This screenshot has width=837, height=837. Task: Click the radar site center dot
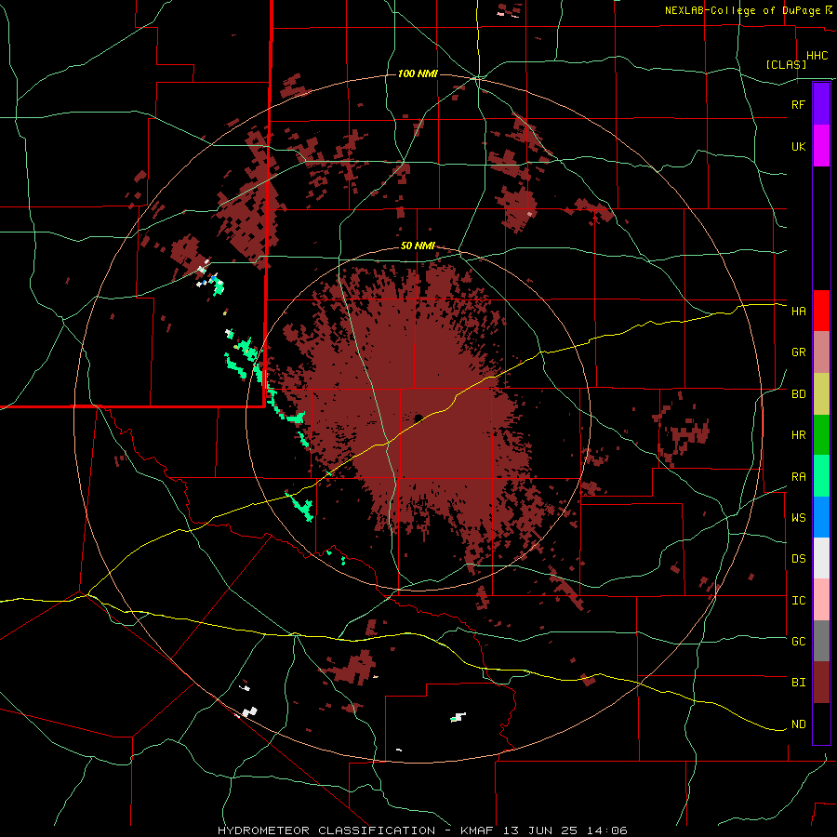click(418, 418)
